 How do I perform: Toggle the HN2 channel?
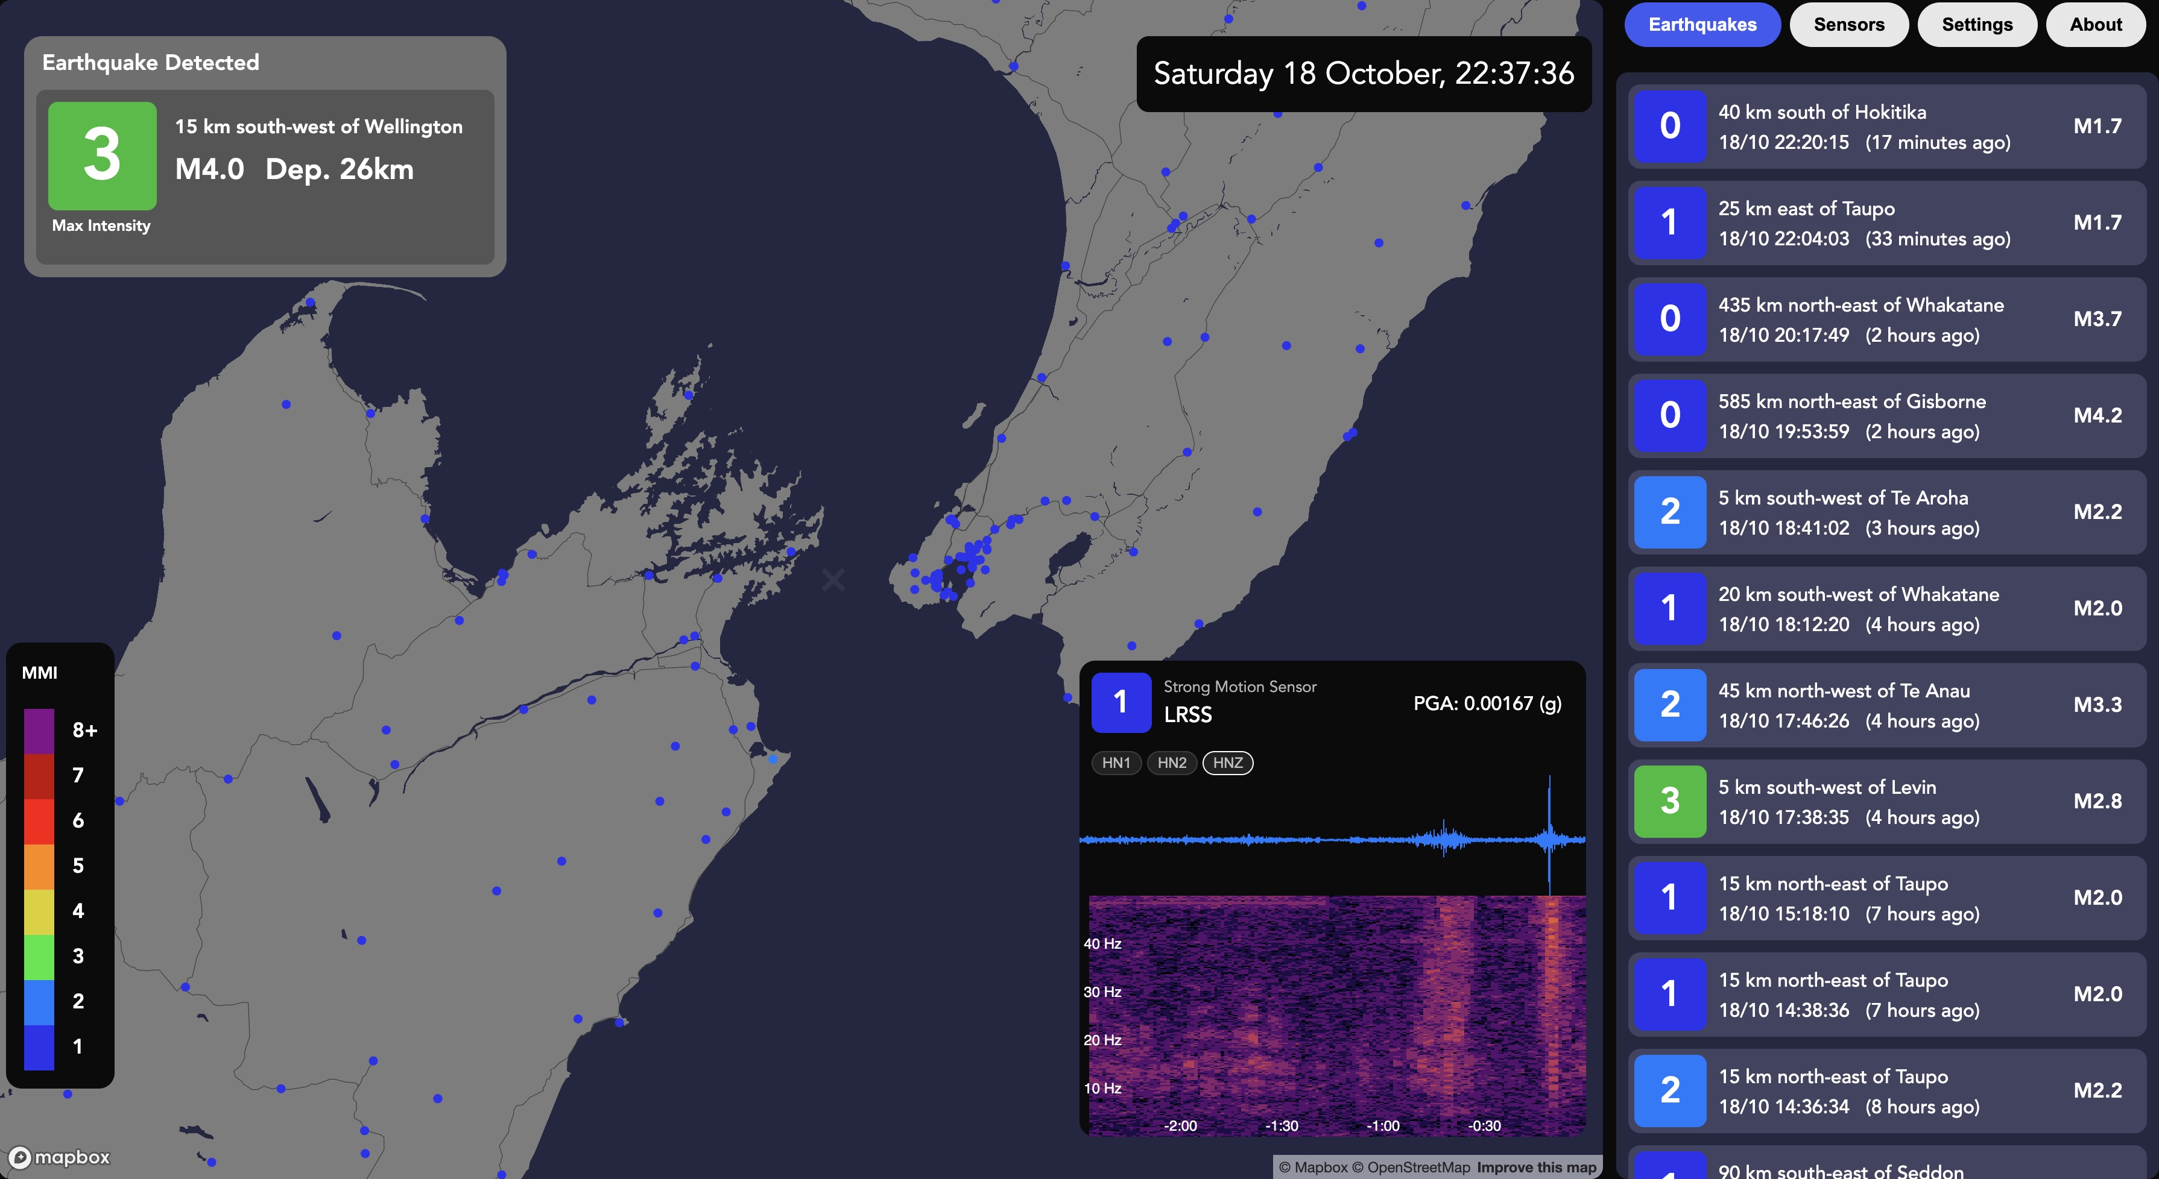tap(1172, 762)
